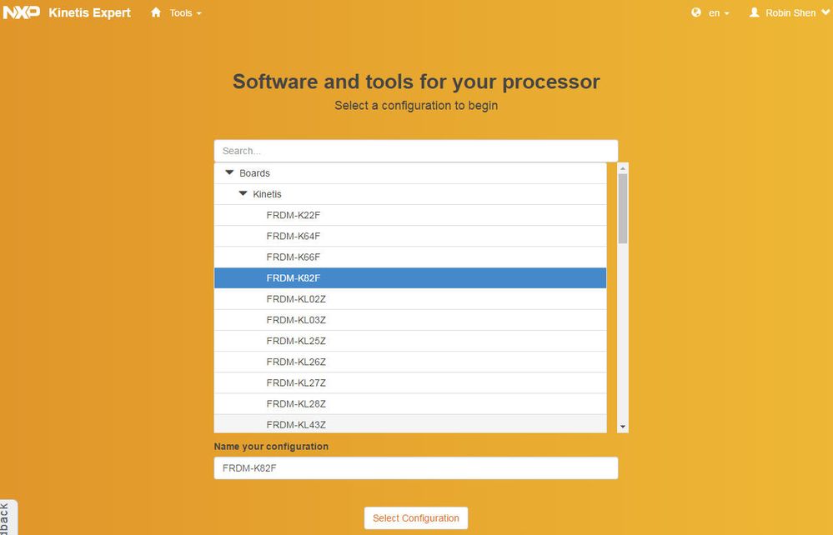Open the en language dropdown
Screen dimensions: 833x535
[719, 12]
